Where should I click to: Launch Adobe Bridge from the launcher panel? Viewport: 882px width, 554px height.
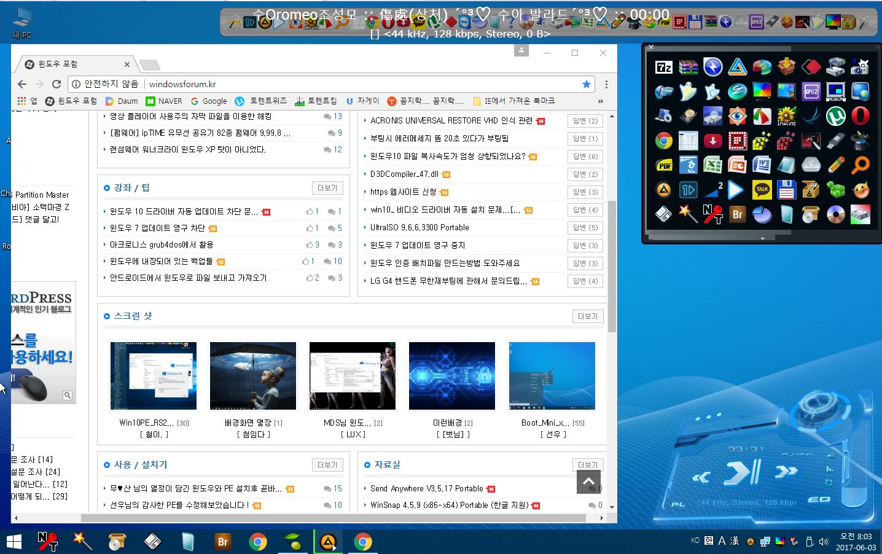click(738, 214)
